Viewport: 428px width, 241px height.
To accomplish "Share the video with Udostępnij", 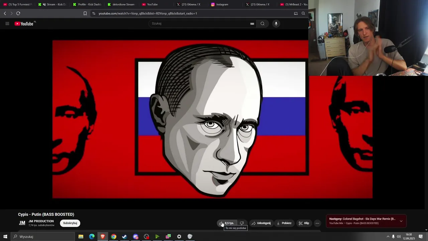I will coord(261,223).
